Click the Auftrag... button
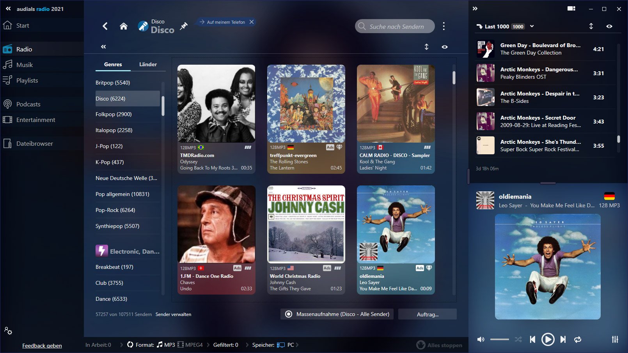This screenshot has height=353, width=628. point(428,314)
